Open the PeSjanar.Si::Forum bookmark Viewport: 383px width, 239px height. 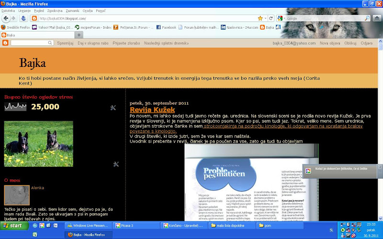pyautogui.click(x=134, y=27)
